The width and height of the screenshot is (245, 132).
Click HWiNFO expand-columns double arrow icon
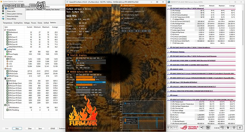tap(170, 128)
